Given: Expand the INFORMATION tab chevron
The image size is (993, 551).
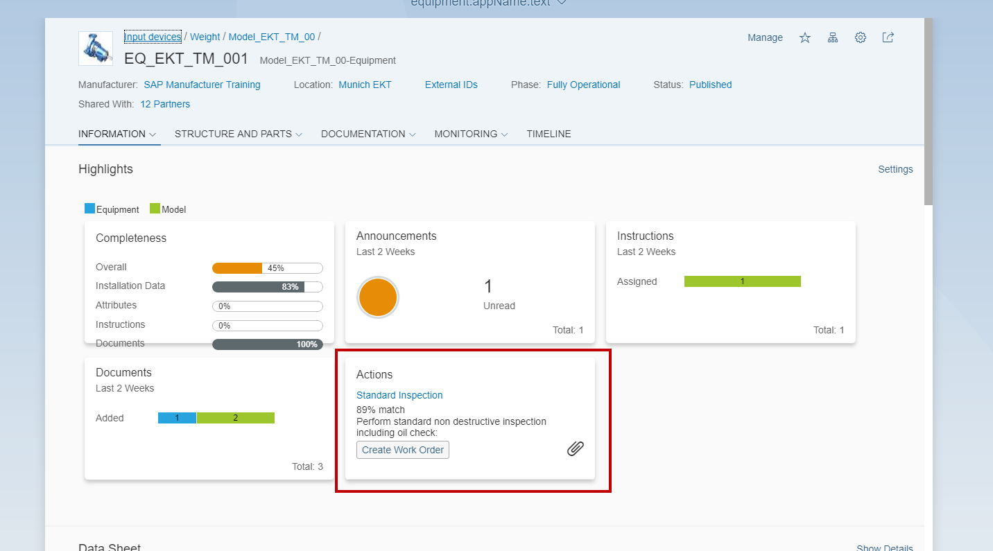Looking at the screenshot, I should (x=153, y=134).
